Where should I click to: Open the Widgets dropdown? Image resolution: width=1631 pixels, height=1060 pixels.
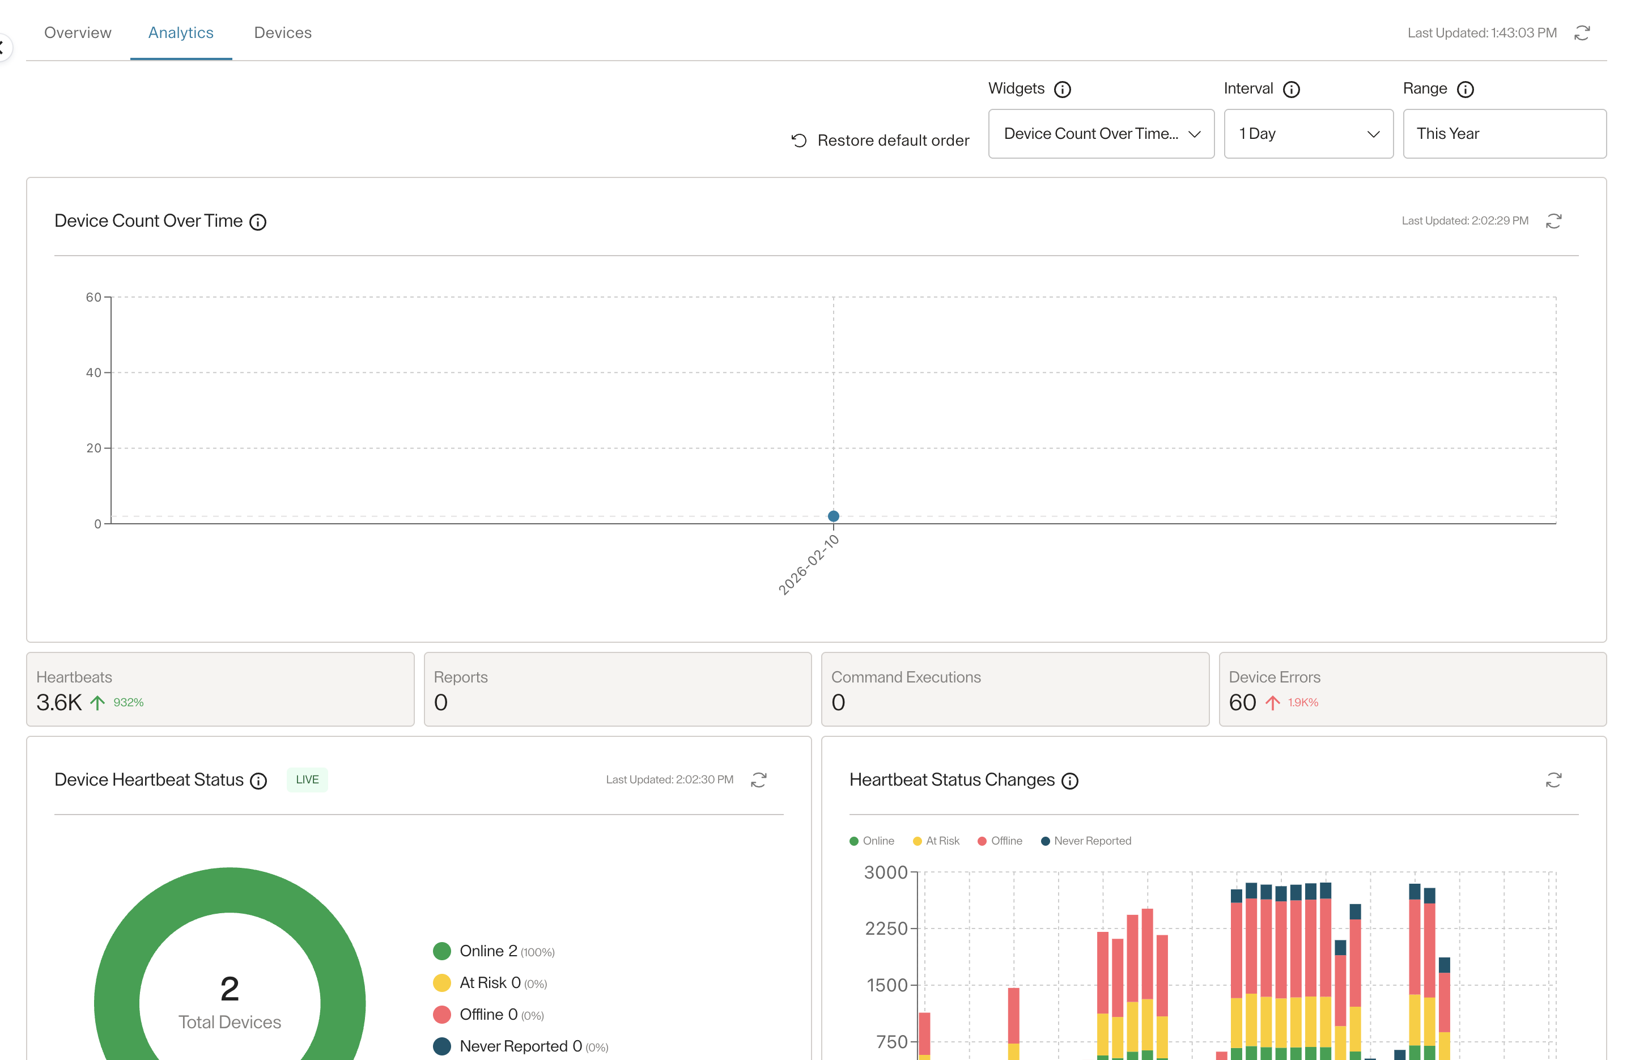coord(1101,134)
